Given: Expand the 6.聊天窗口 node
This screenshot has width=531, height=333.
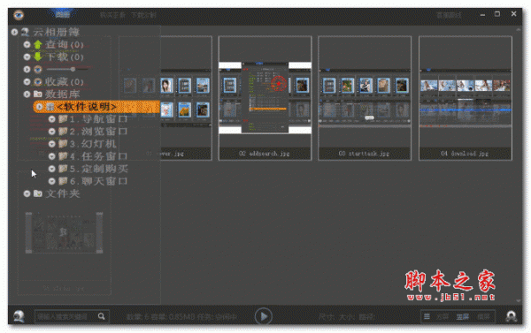Looking at the screenshot, I should [x=52, y=181].
